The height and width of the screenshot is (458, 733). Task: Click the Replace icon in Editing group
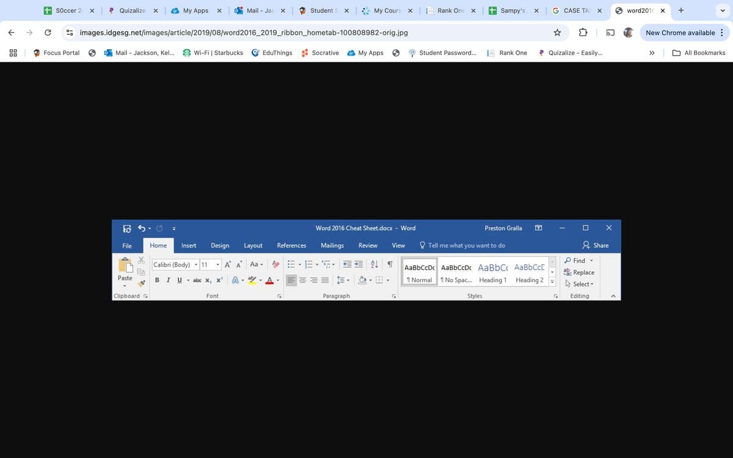567,272
